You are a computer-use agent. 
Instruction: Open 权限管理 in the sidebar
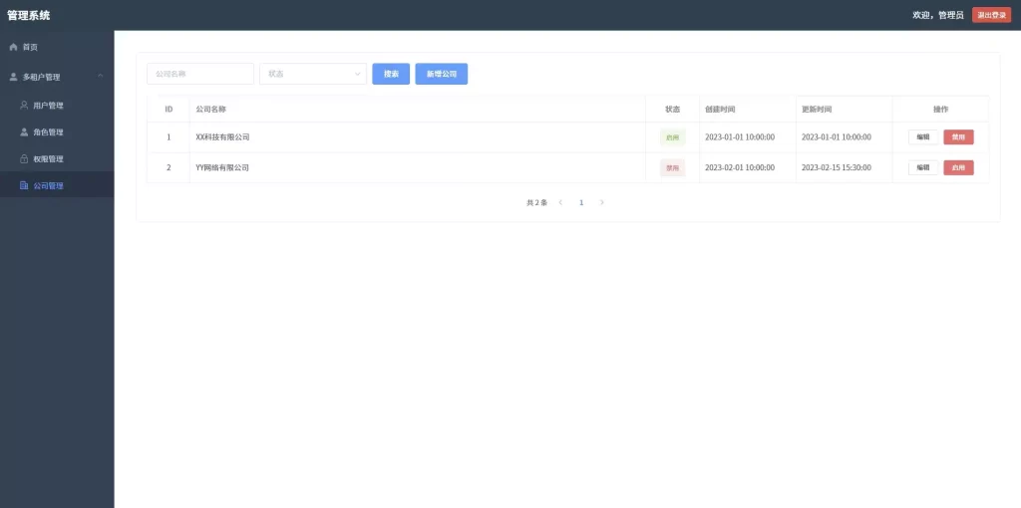pos(48,158)
